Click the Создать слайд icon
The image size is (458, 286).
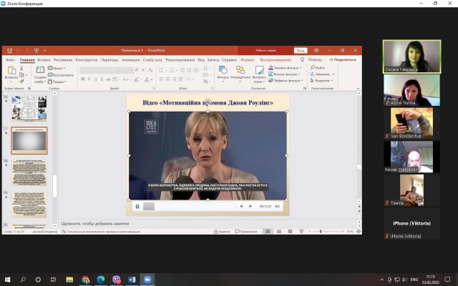[40, 71]
